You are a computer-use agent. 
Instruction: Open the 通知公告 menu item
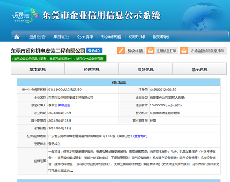pyautogui.click(x=37, y=37)
